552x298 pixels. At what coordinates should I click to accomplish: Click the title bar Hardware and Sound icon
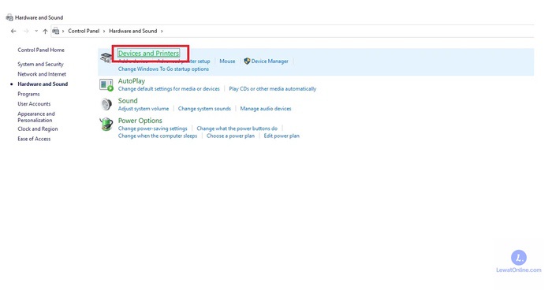tap(9, 17)
